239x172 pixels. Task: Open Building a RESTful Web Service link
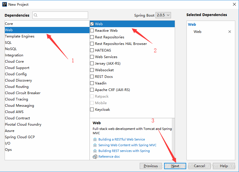tap(122, 139)
